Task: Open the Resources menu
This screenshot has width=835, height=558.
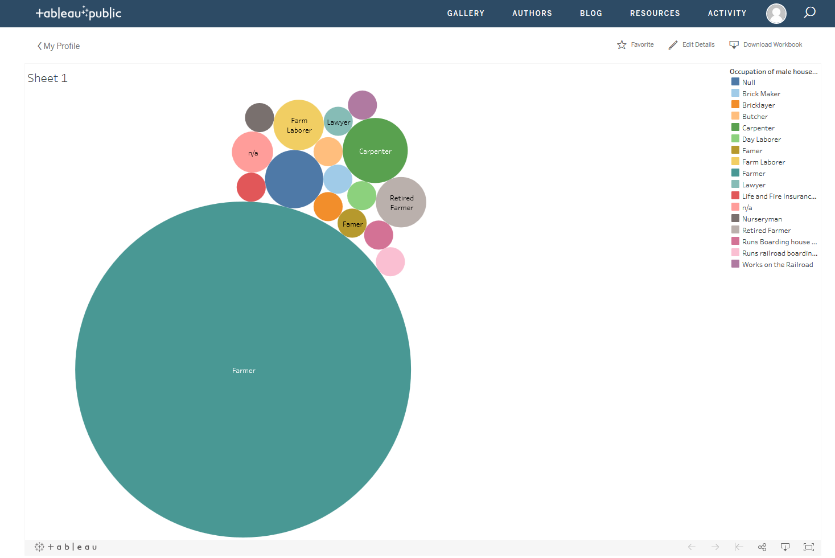Action: pos(655,13)
